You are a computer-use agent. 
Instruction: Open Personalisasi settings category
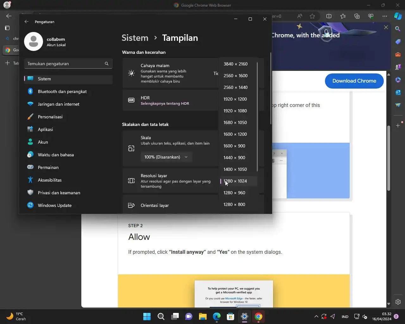tap(68, 117)
